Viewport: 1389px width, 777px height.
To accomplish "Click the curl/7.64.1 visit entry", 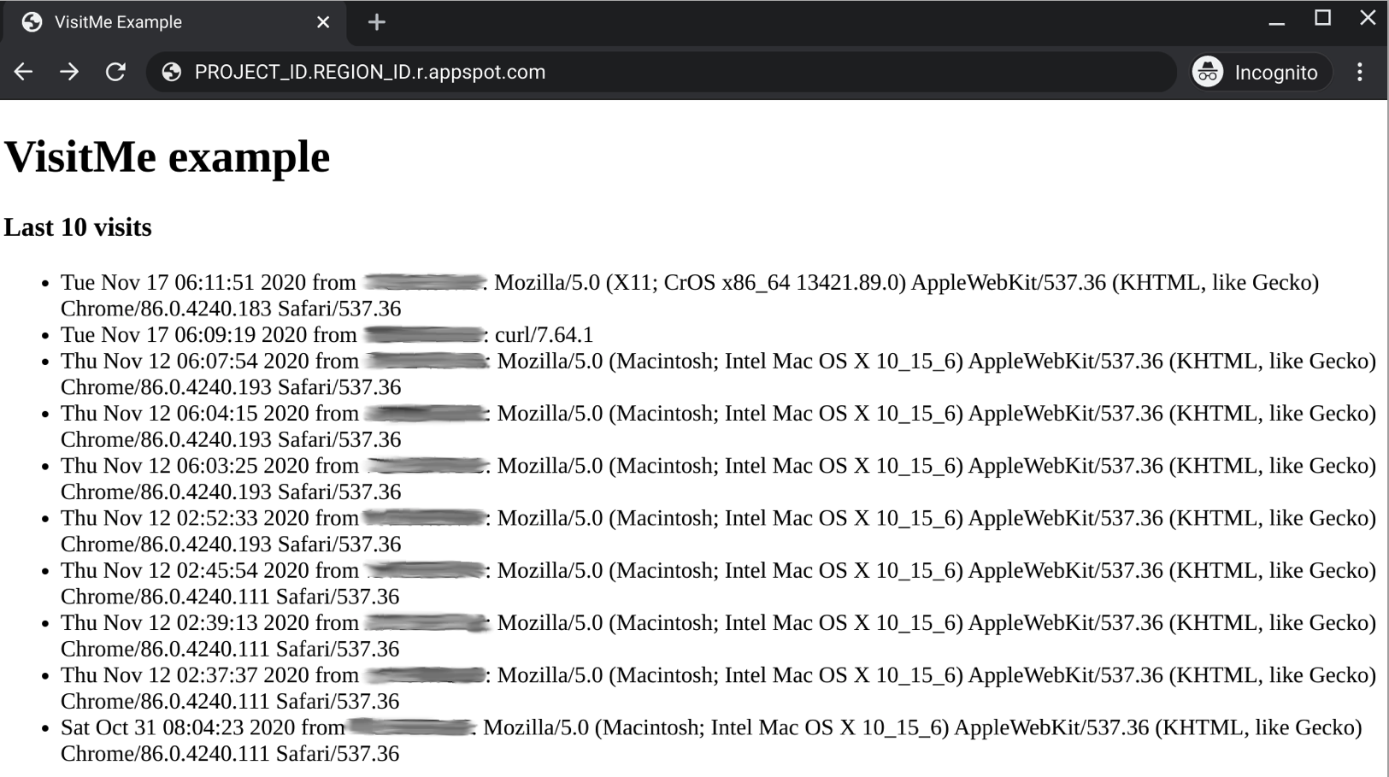I will 544,335.
